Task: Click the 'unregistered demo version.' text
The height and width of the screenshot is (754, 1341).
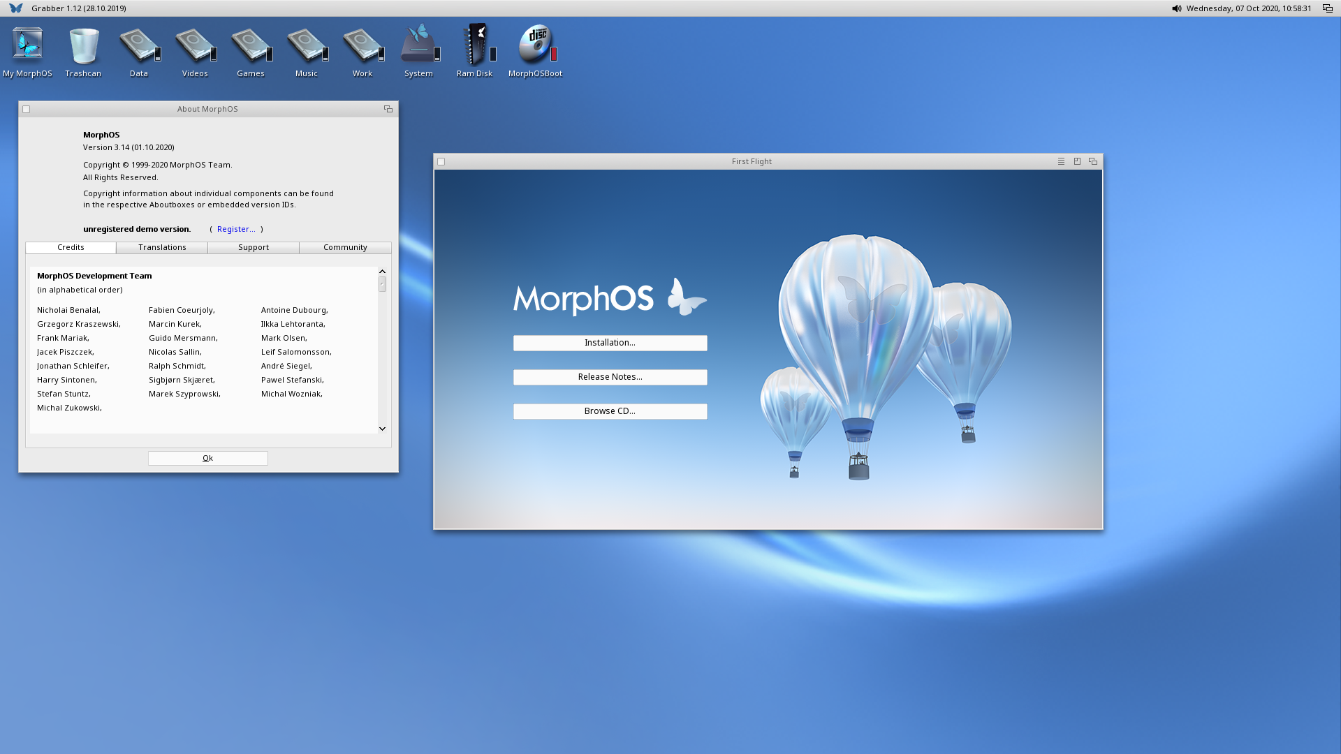Action: tap(137, 229)
